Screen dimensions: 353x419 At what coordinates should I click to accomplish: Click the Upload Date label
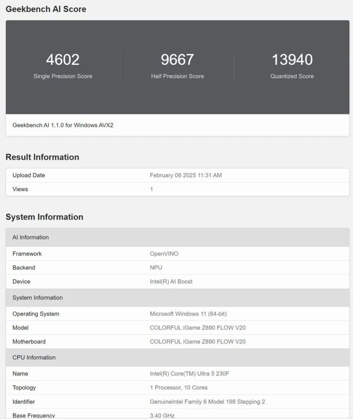click(28, 176)
